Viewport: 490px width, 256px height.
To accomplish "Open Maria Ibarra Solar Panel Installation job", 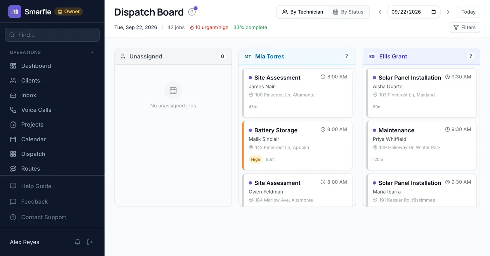I will (x=421, y=190).
